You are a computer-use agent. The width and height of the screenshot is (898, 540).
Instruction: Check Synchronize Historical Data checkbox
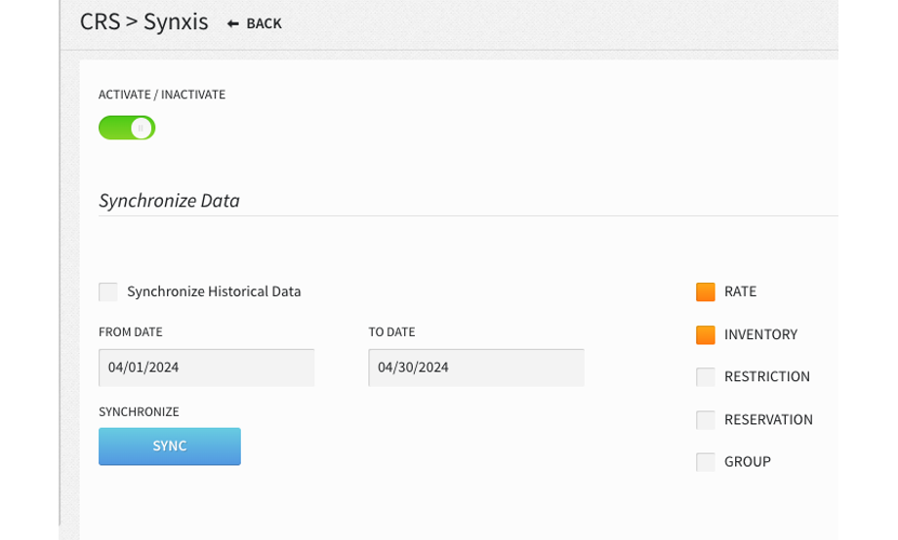(108, 291)
